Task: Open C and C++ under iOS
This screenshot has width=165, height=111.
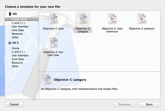Action: (18, 23)
